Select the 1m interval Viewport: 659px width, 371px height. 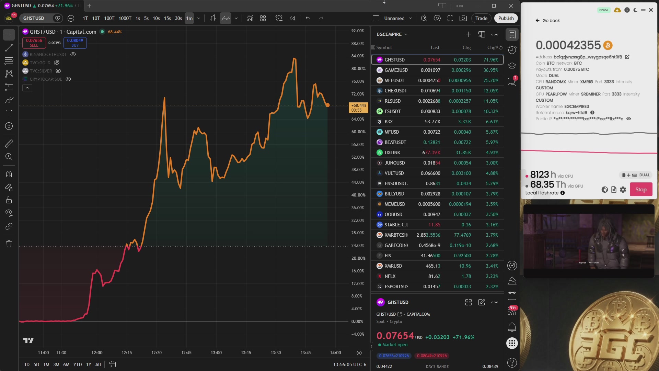click(189, 18)
